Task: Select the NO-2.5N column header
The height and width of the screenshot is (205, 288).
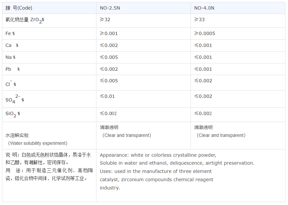Action: pos(110,8)
